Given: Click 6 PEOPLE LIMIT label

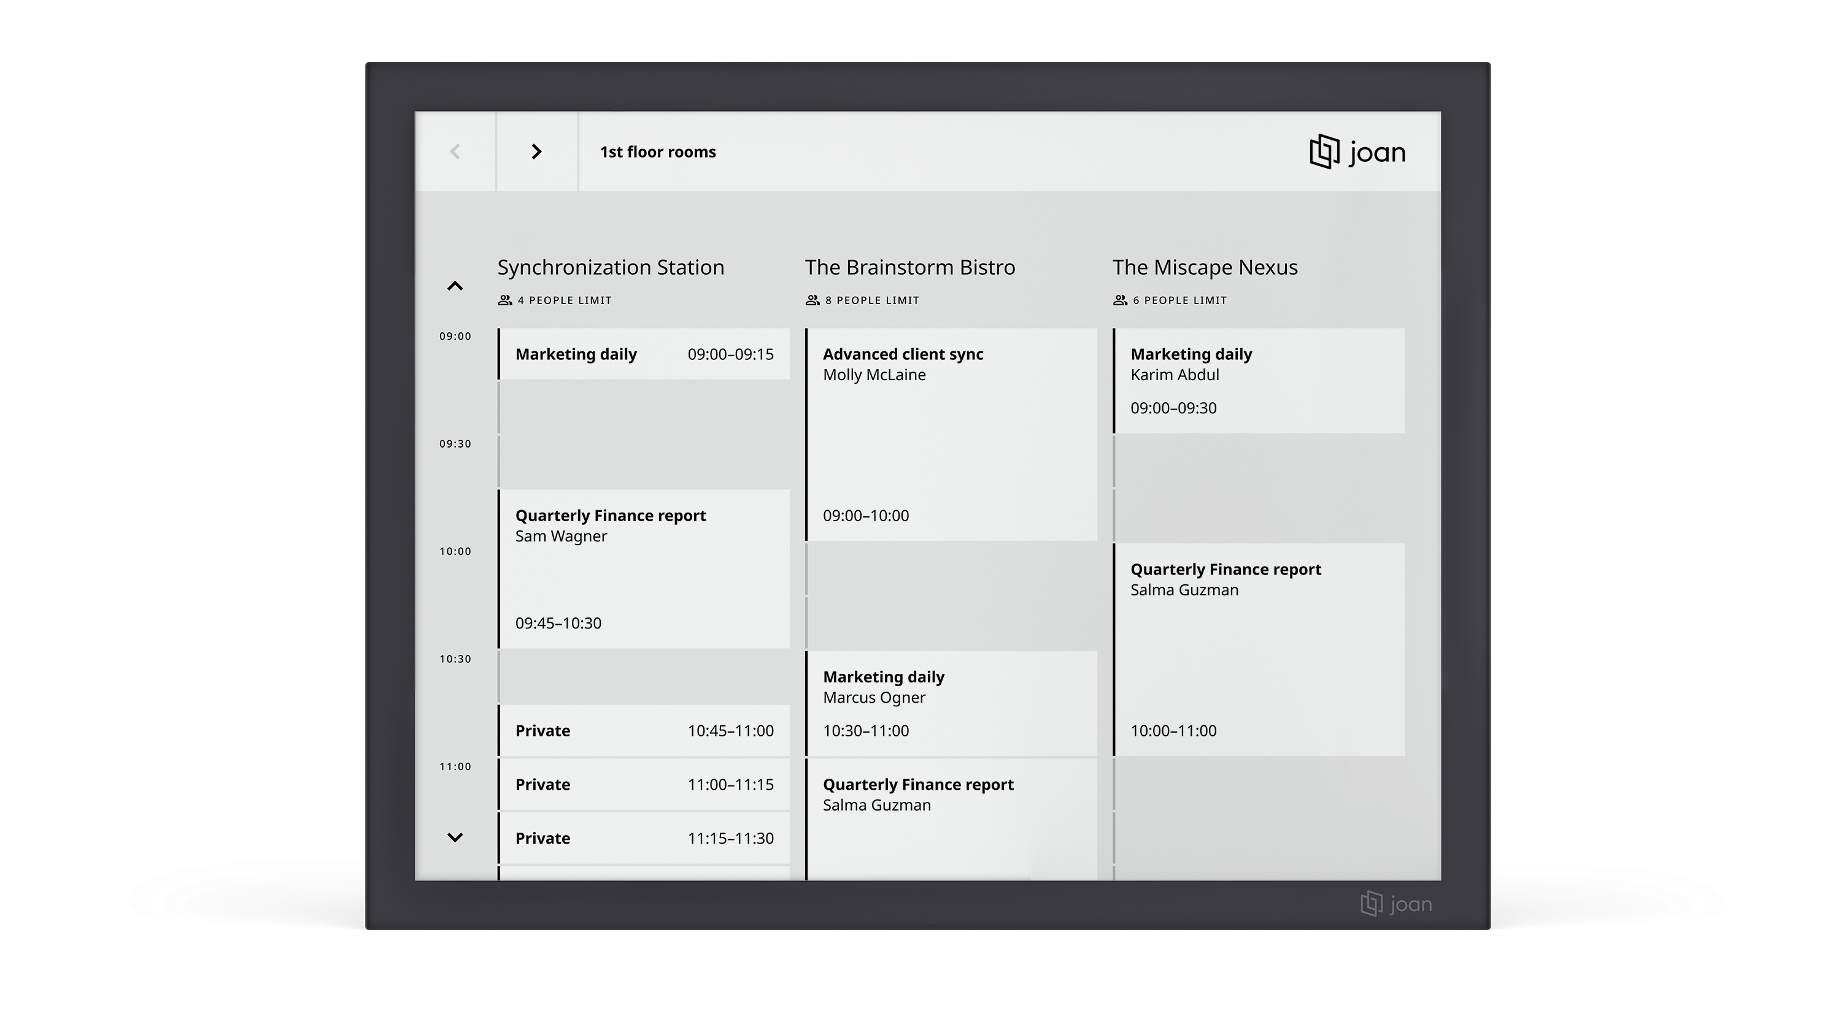Looking at the screenshot, I should tap(1179, 300).
